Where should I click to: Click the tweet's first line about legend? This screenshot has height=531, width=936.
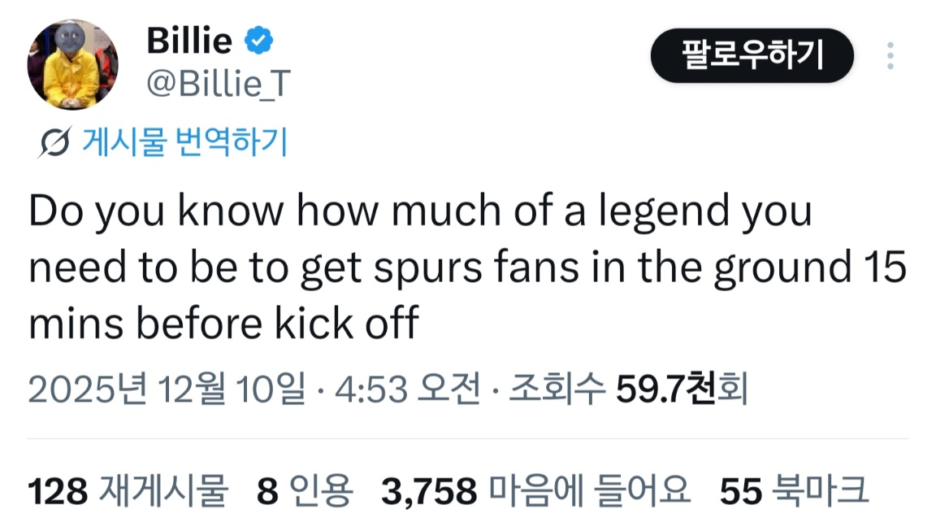tap(420, 211)
